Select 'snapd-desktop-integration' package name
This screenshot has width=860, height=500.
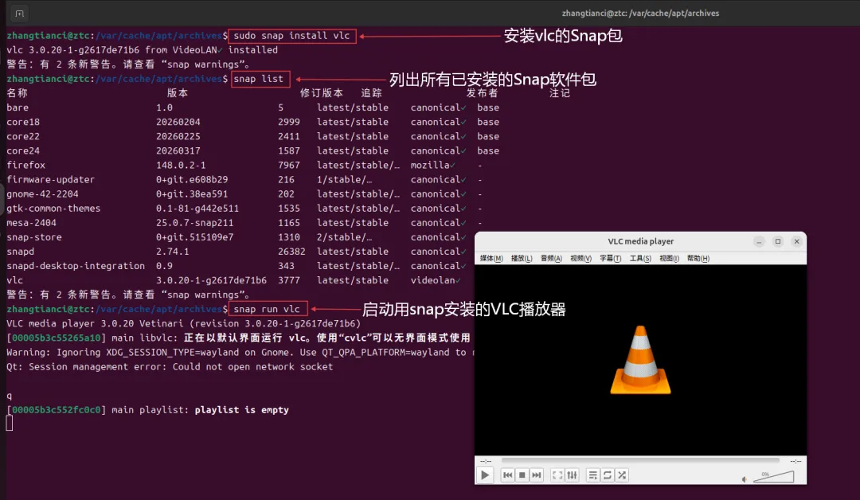(76, 265)
